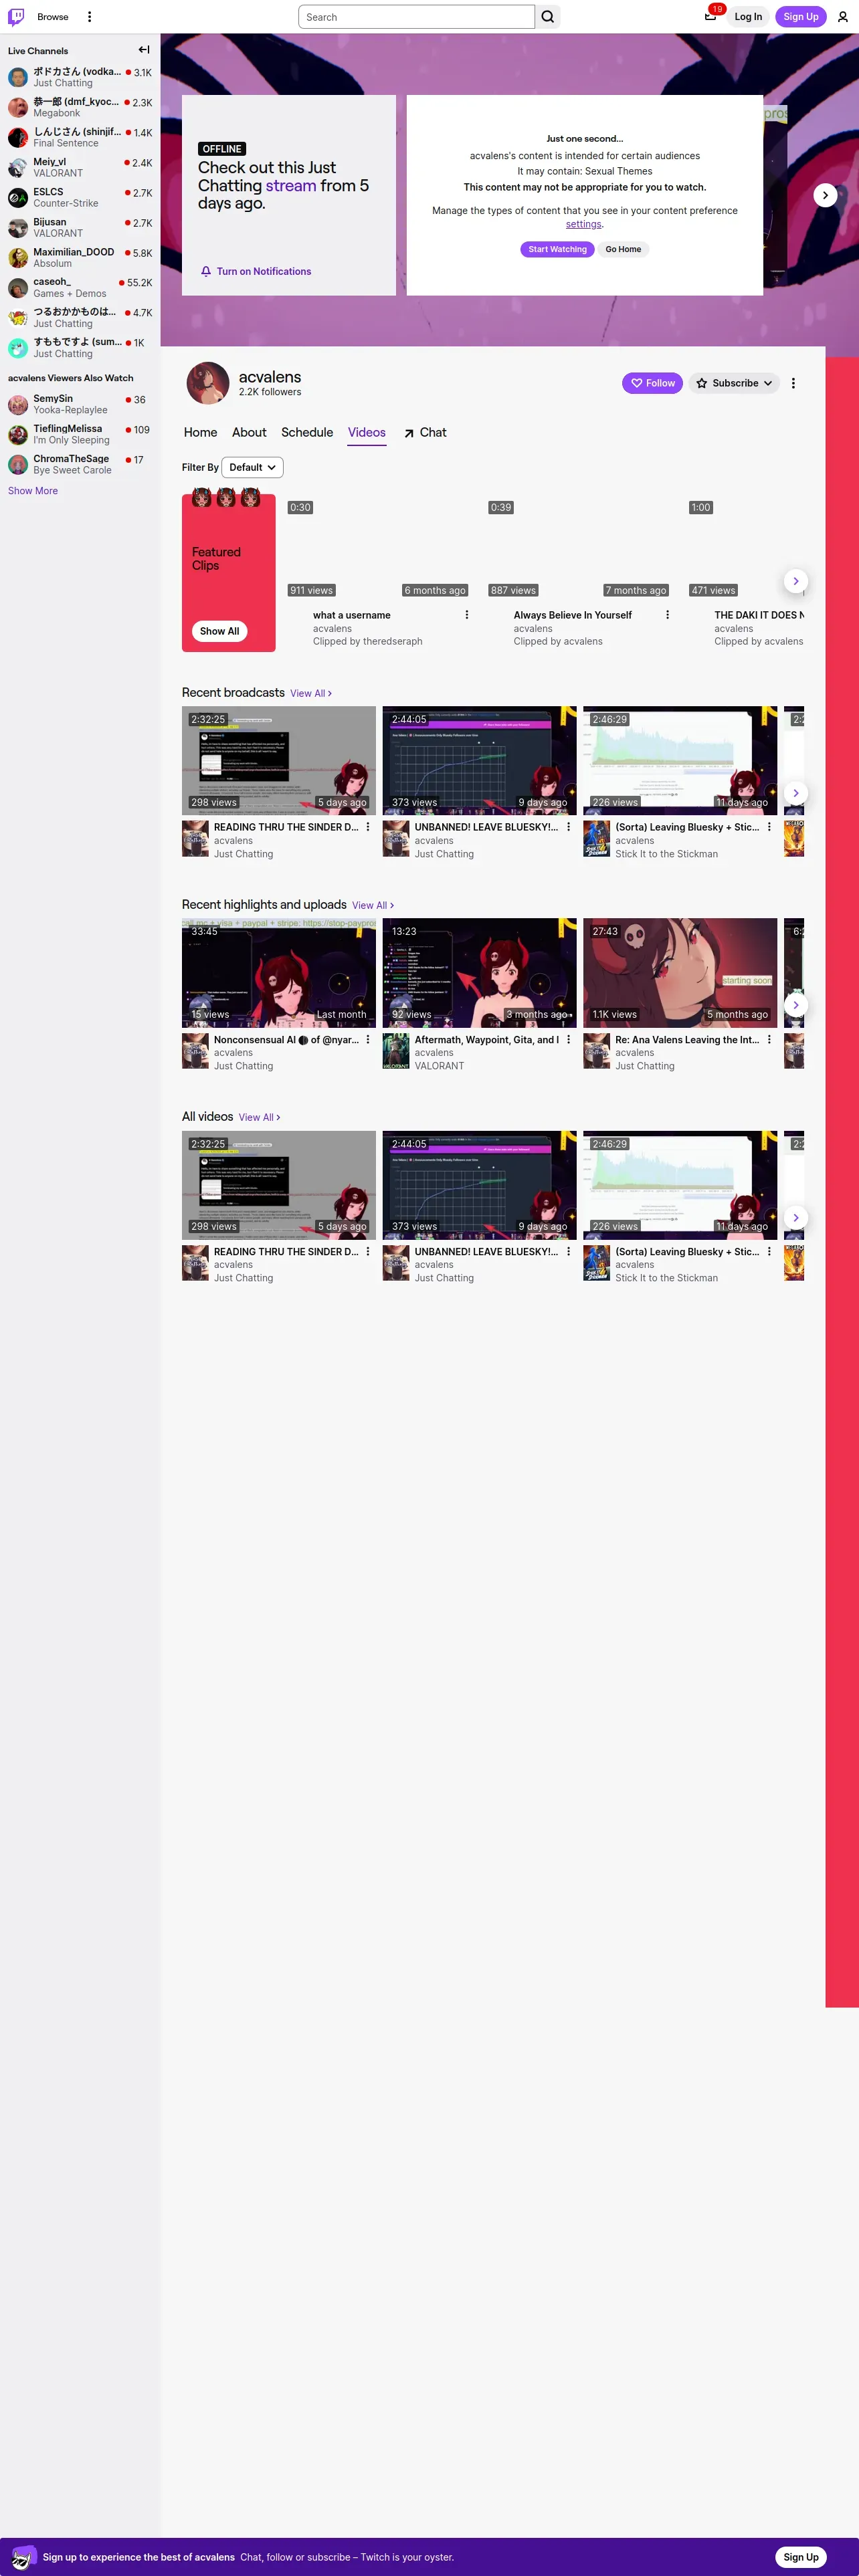
Task: Open the 'THE DAKI IT DOES' clip title
Action: 759,615
